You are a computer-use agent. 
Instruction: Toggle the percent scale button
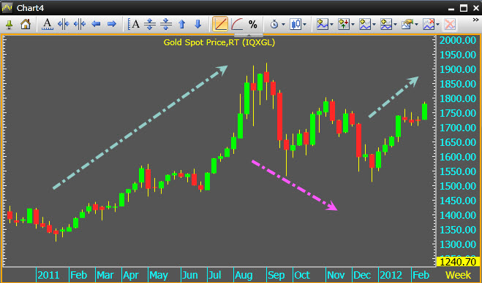(x=252, y=24)
